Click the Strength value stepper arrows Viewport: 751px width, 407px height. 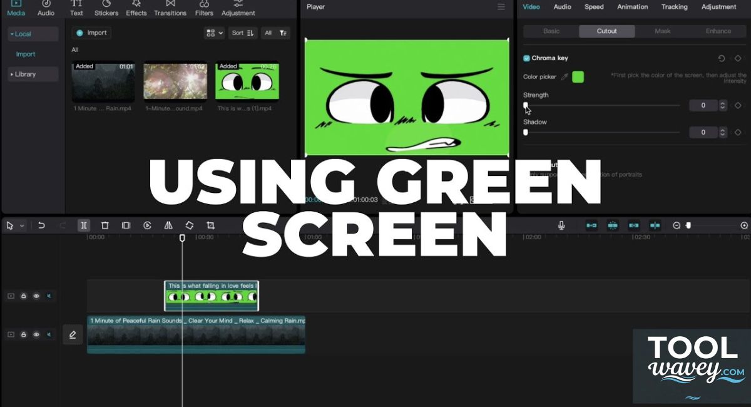tap(723, 105)
